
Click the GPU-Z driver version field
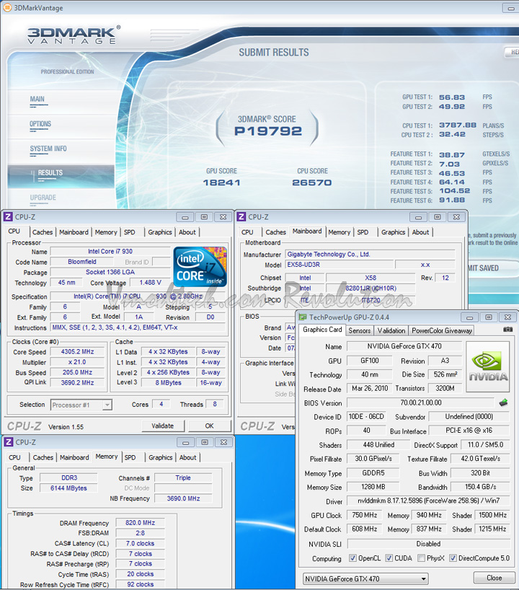(428, 501)
